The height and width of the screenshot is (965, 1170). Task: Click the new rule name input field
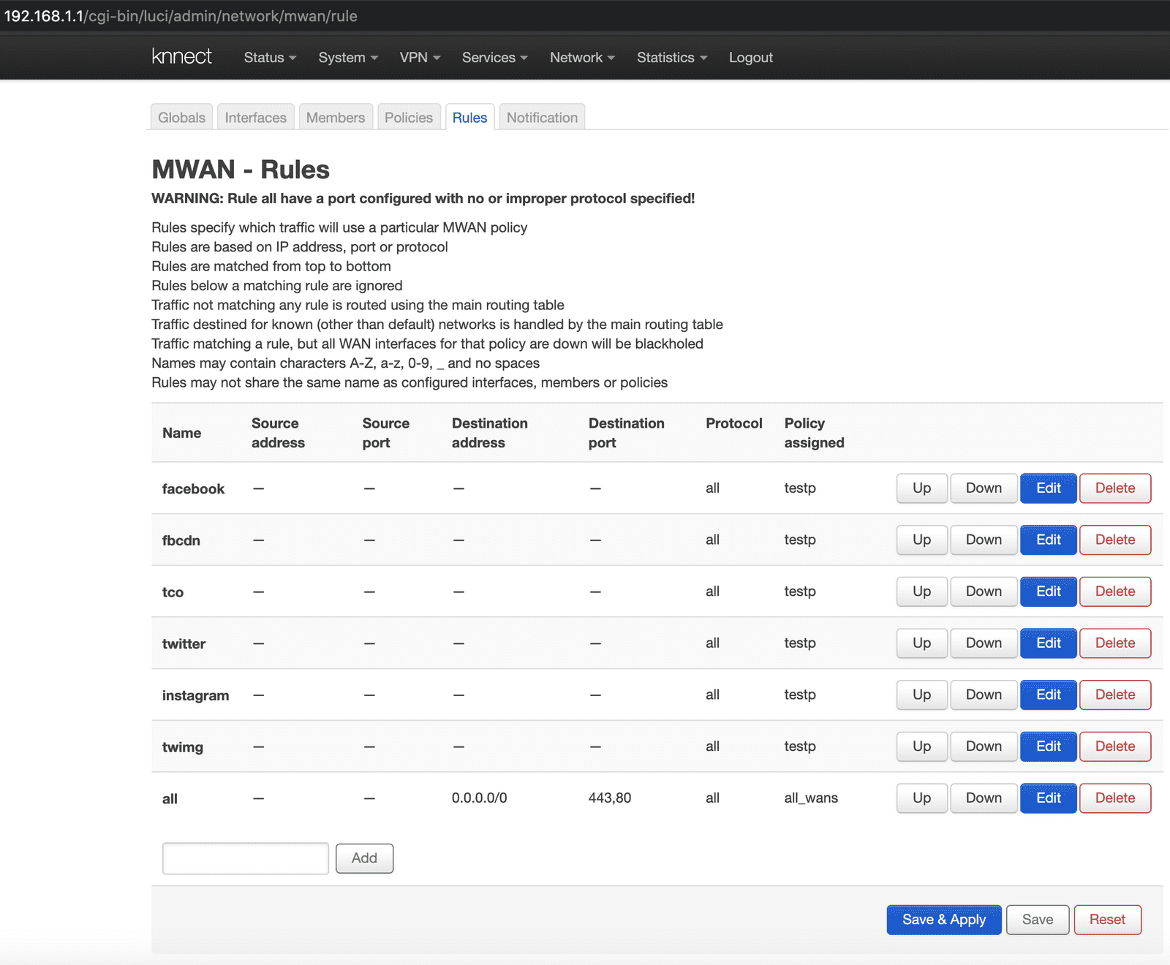tap(245, 858)
